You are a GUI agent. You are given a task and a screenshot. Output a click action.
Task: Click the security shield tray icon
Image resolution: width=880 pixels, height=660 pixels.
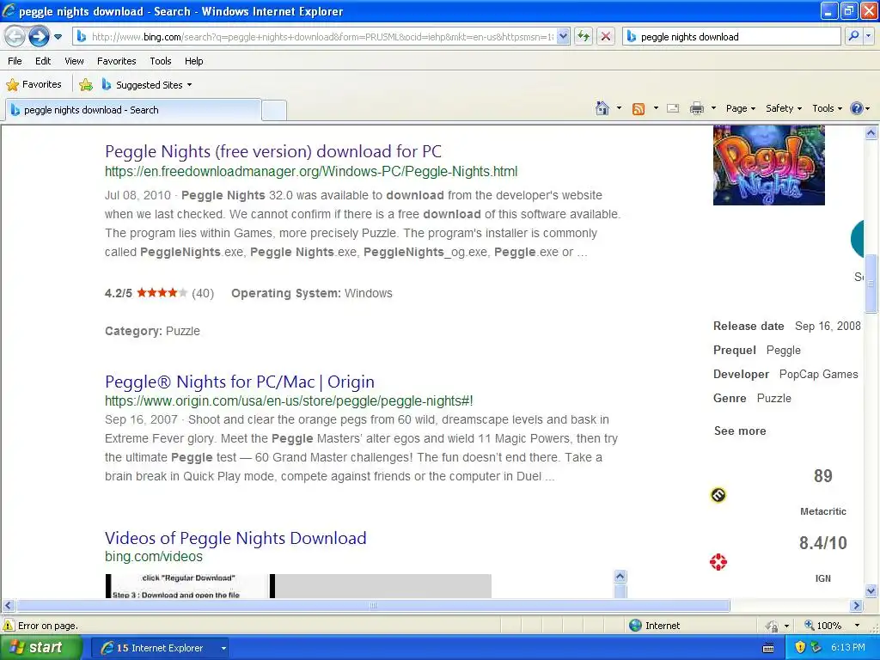tap(800, 648)
